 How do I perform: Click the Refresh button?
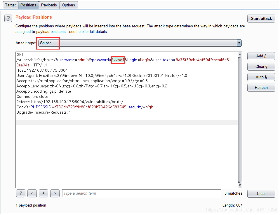(x=261, y=87)
